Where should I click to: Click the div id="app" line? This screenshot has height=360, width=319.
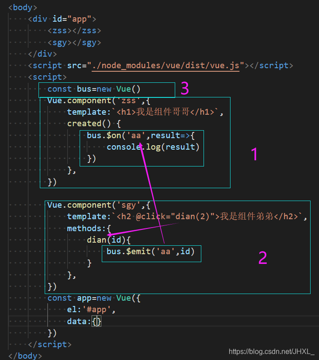tap(62, 19)
